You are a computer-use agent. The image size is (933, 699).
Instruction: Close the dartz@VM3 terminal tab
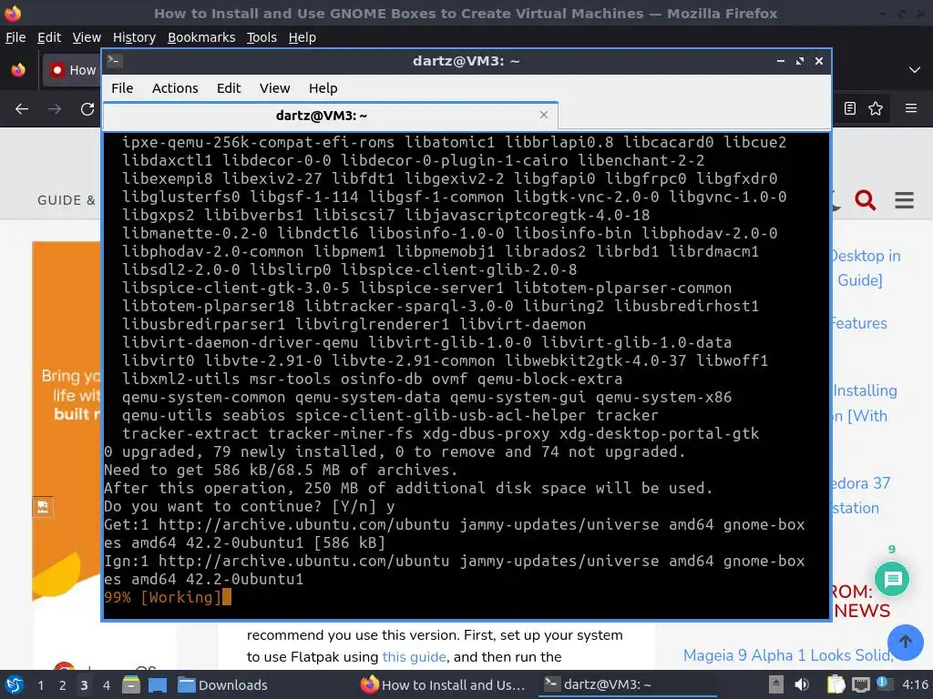point(544,115)
